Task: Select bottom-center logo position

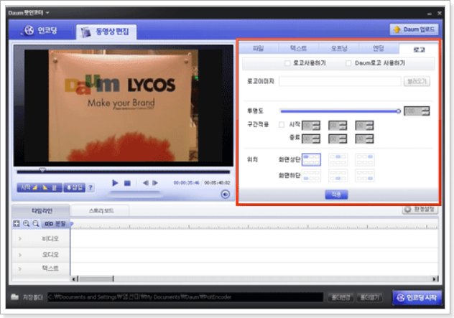Action: tap(338, 175)
